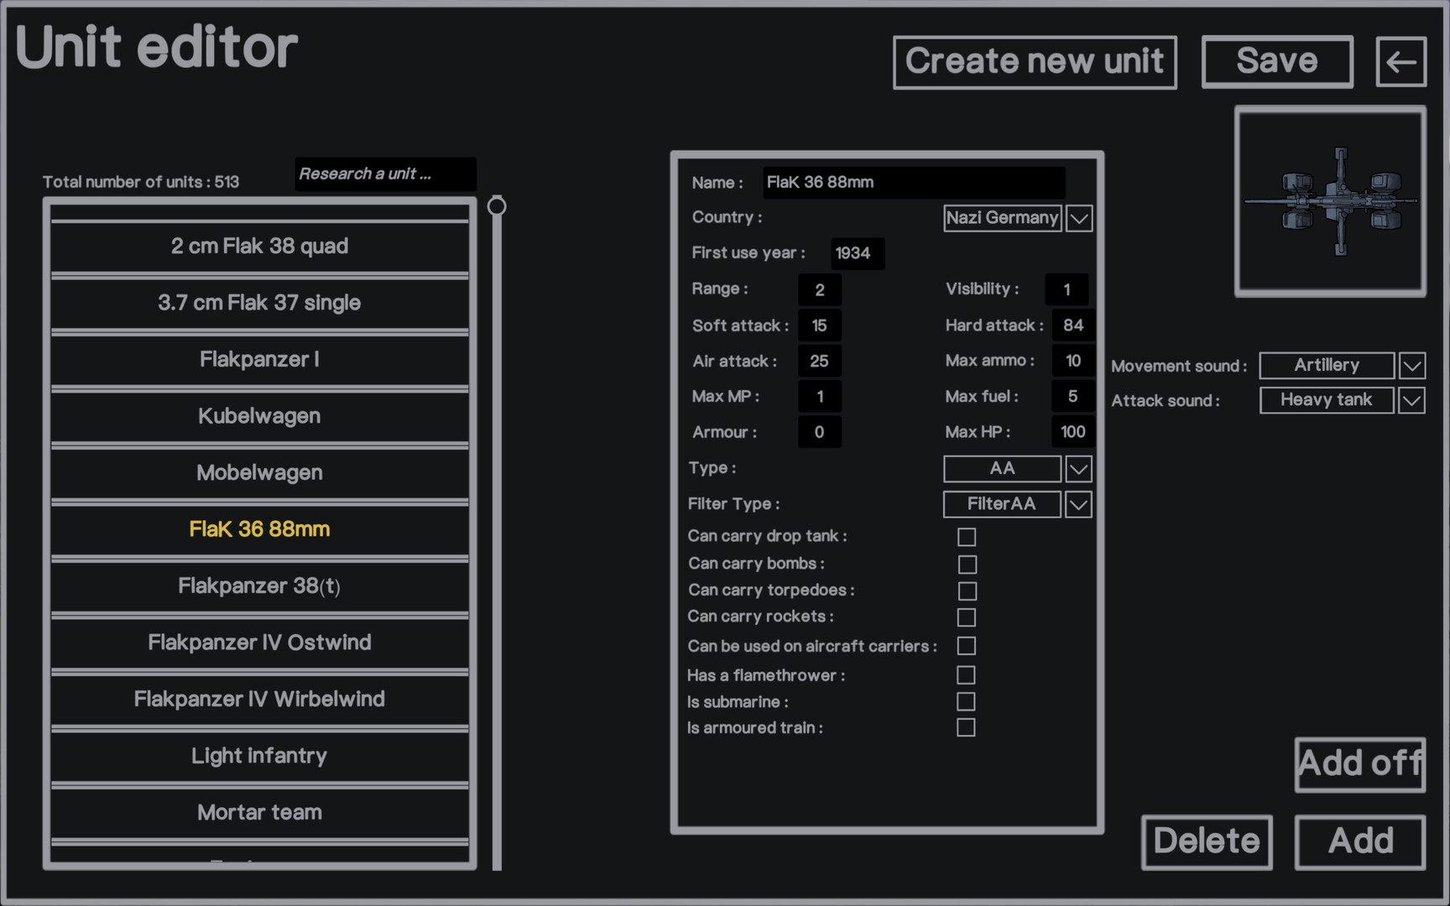Expand the Movement sound dropdown
1450x906 pixels.
[x=1412, y=366]
